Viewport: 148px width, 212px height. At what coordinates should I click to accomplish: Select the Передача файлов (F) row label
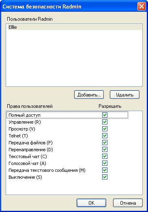click(30, 143)
